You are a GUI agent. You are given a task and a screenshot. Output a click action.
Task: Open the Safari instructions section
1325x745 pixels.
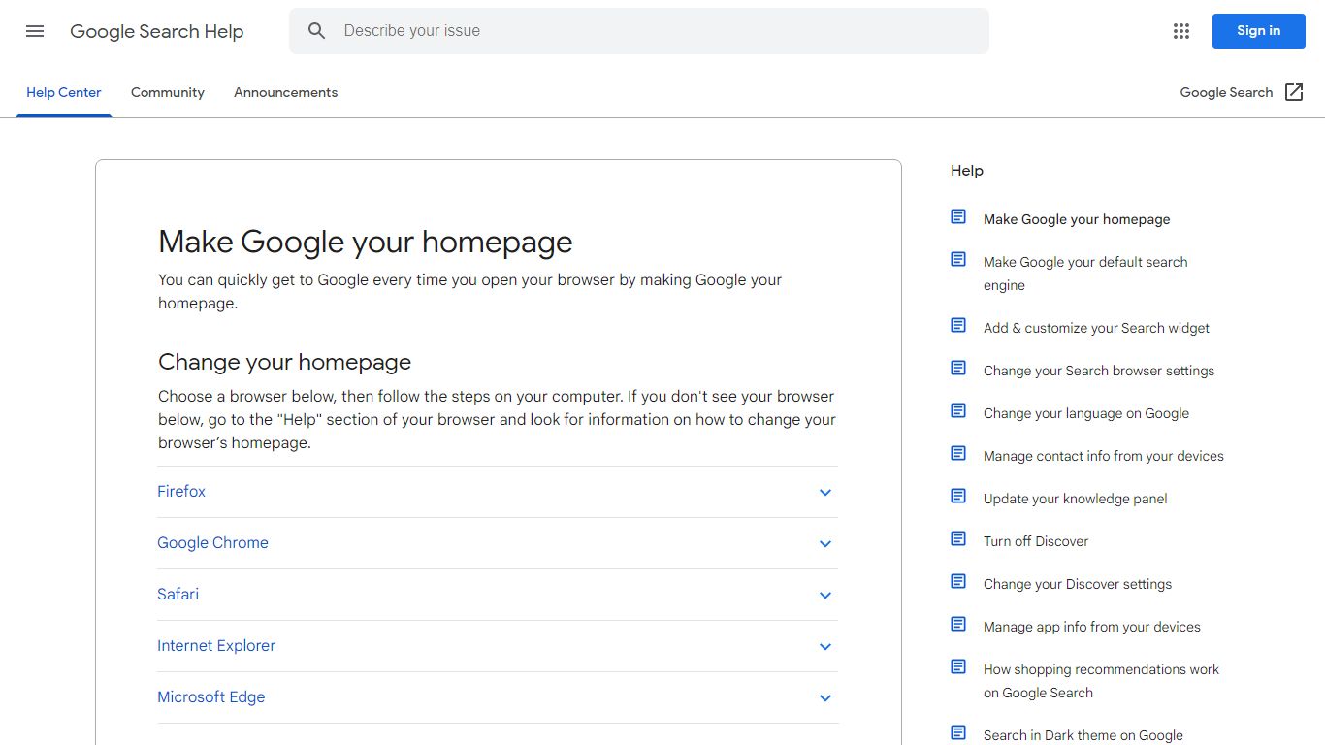(x=498, y=595)
